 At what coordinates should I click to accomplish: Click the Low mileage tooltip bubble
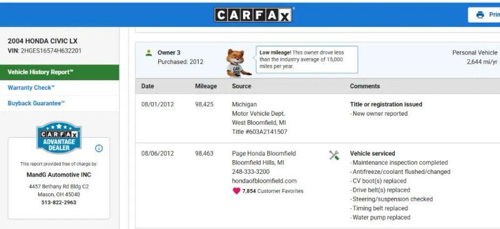click(307, 59)
